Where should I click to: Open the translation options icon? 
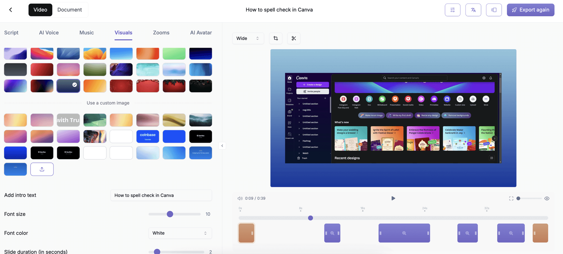[473, 10]
